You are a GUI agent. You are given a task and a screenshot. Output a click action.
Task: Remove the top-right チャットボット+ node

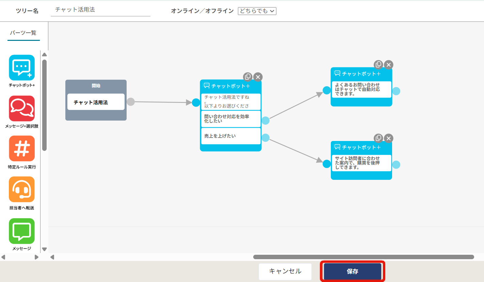[389, 65]
